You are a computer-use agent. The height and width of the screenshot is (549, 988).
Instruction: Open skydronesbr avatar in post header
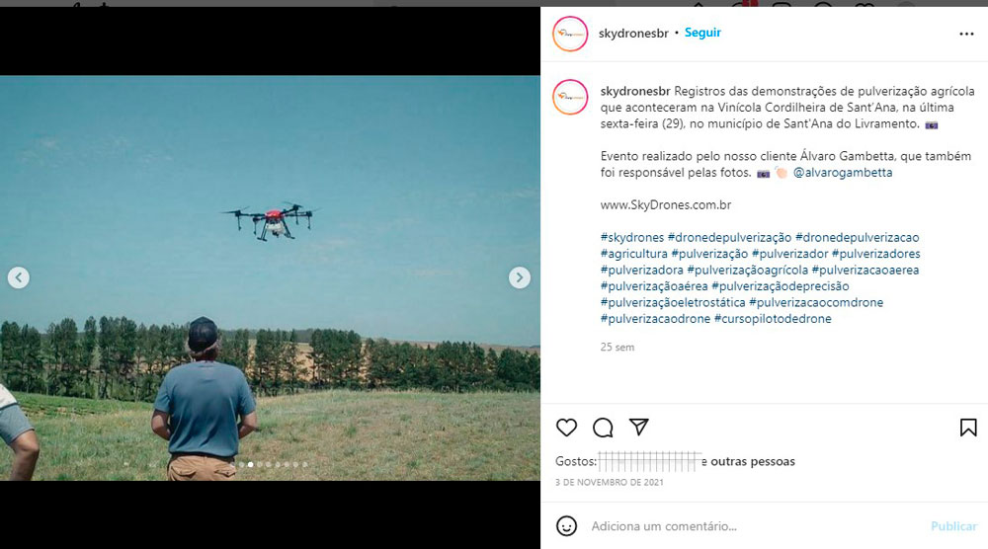click(570, 34)
